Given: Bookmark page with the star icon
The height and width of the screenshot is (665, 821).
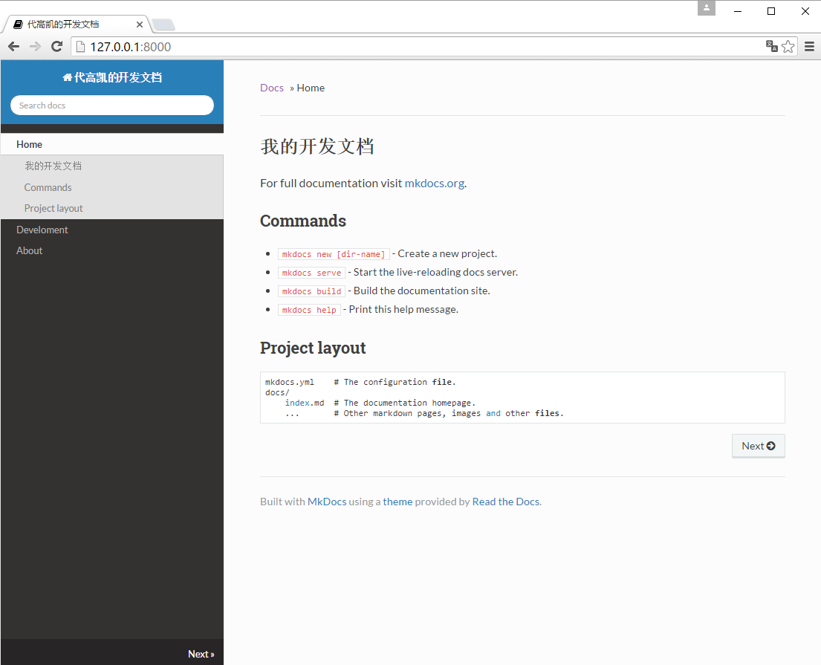Looking at the screenshot, I should (x=788, y=47).
